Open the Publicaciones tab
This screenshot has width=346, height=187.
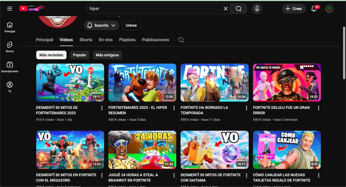pos(155,40)
